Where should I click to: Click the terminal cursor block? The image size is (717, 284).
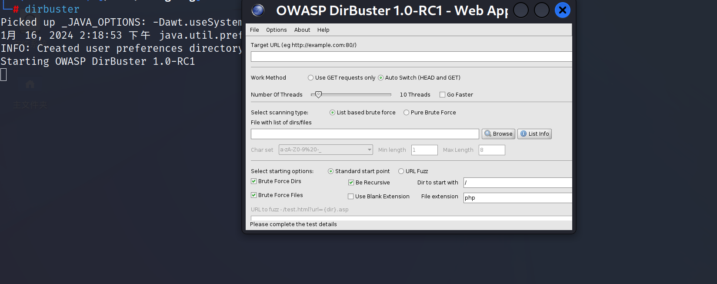tap(3, 75)
